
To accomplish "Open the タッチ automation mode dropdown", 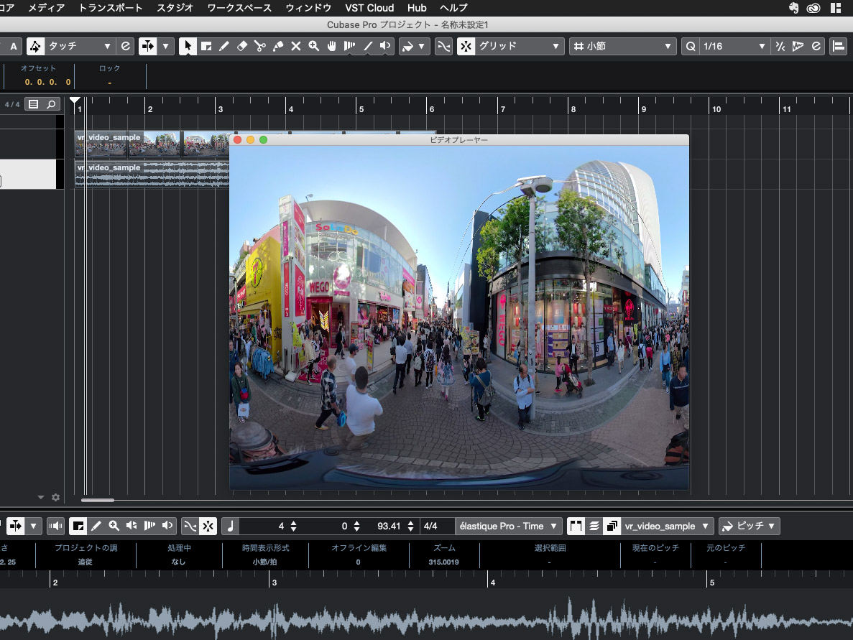I will click(x=80, y=46).
